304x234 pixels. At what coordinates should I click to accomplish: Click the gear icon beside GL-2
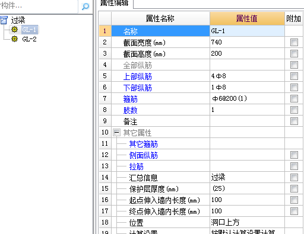[14, 39]
